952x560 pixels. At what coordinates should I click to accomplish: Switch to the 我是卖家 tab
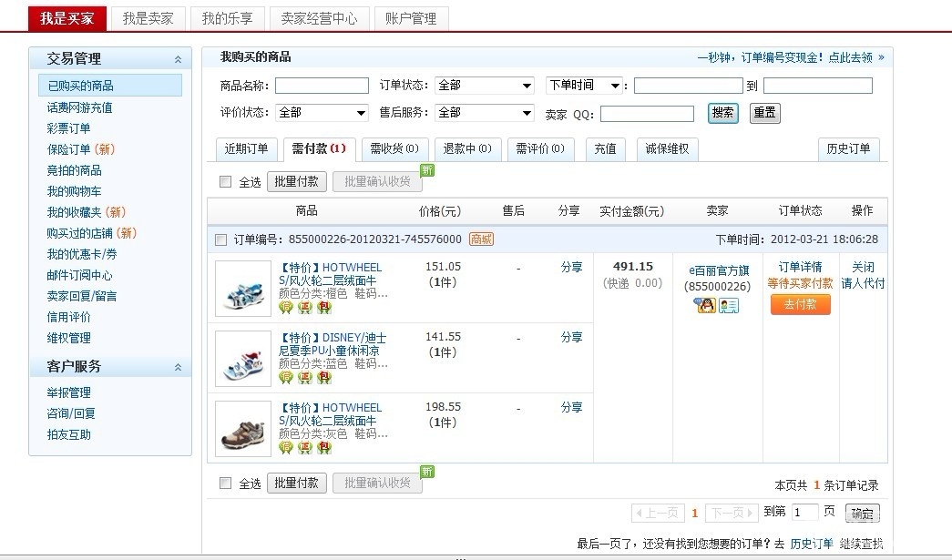click(x=148, y=18)
